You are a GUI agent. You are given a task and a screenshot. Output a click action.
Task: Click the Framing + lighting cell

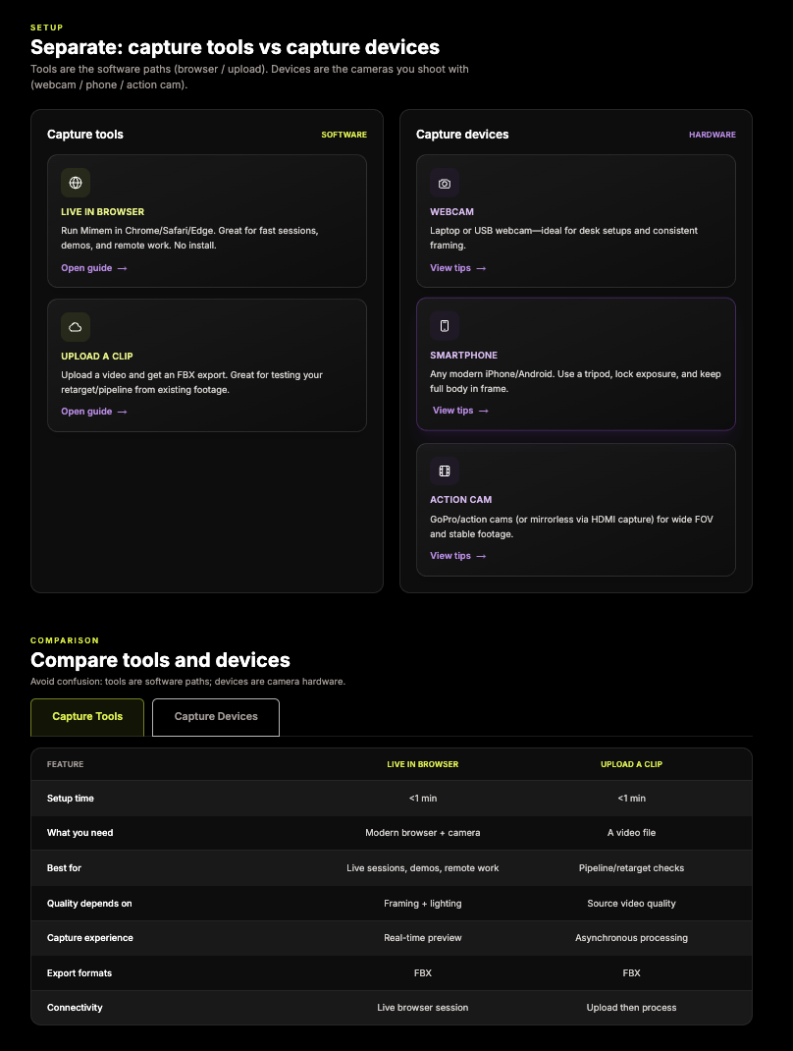423,904
